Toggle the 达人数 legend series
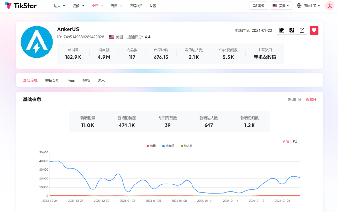The width and height of the screenshot is (338, 212). point(187,146)
